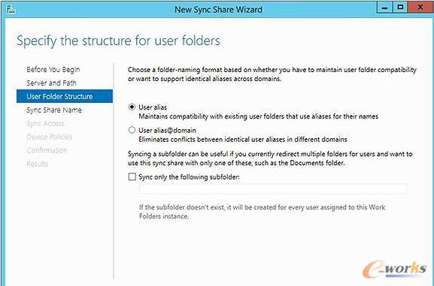
Task: Minimize the New Sync Share Wizard window
Action: point(384,8)
